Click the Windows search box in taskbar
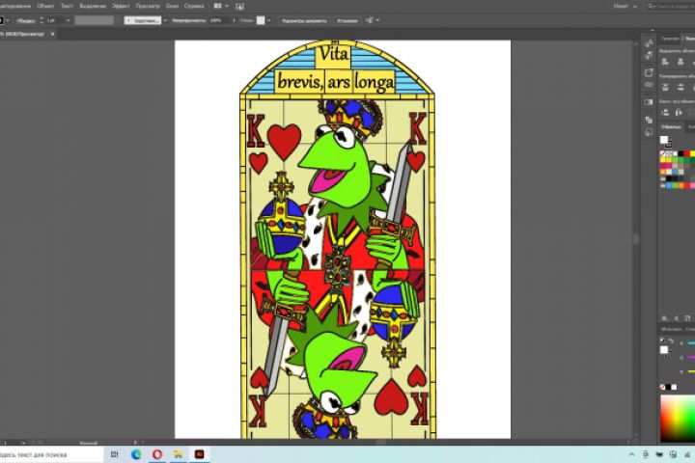This screenshot has height=463, width=695. tap(51, 454)
